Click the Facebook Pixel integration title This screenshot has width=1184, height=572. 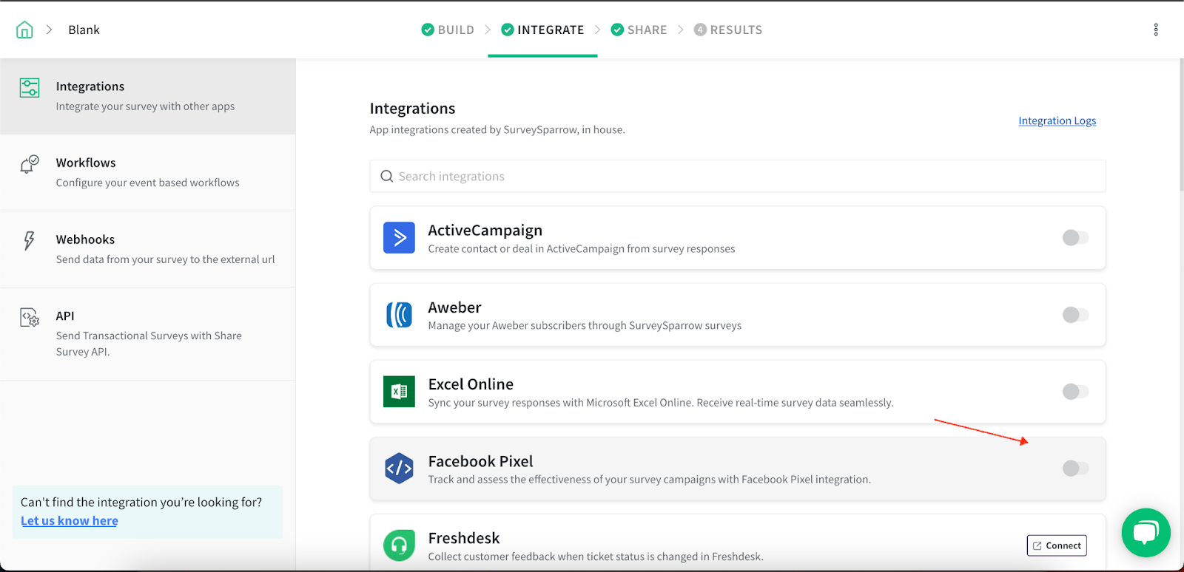coord(481,461)
